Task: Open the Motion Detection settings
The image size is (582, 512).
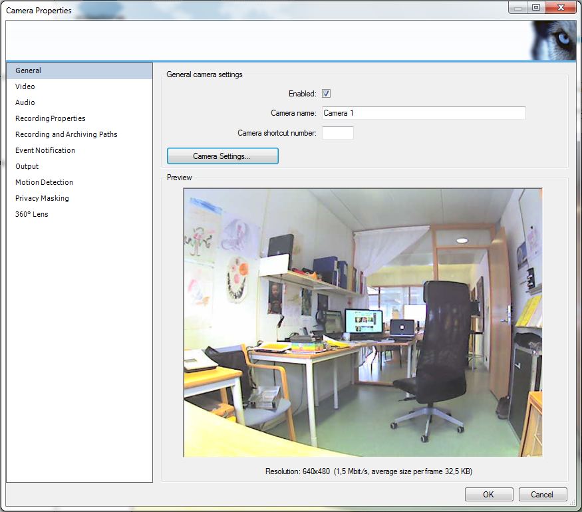Action: 45,182
